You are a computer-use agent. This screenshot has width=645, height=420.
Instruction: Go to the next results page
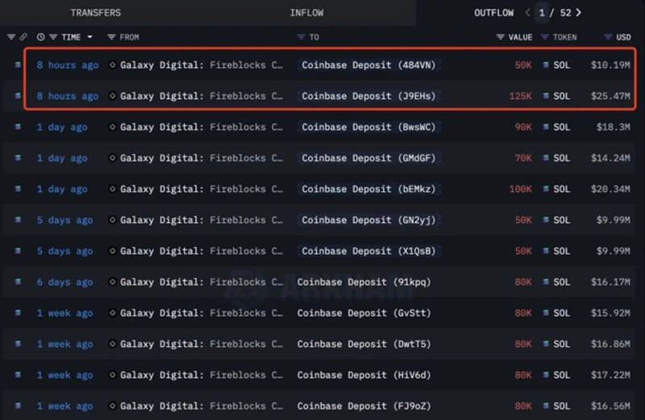tap(578, 13)
